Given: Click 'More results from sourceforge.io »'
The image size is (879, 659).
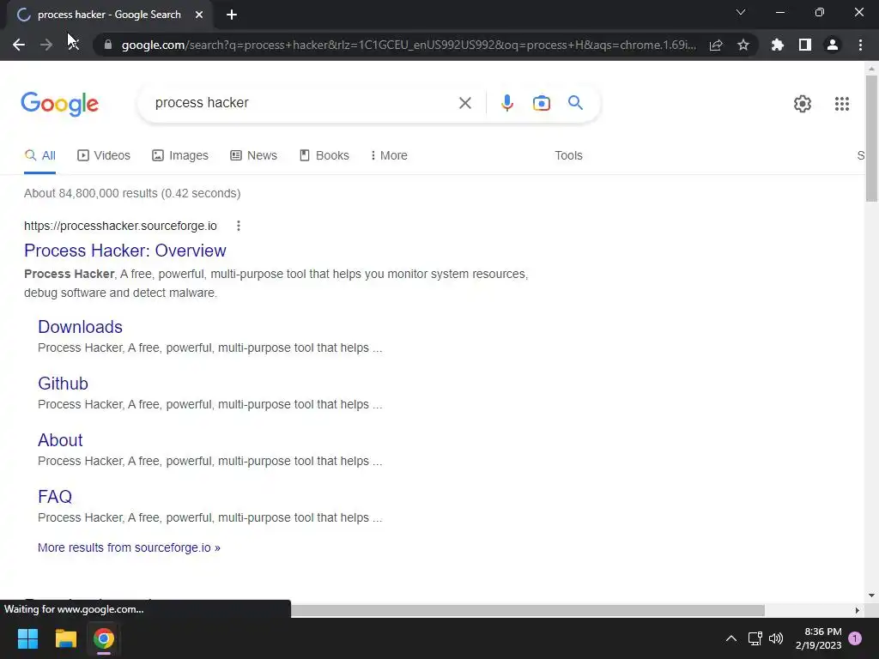Looking at the screenshot, I should click(x=129, y=547).
